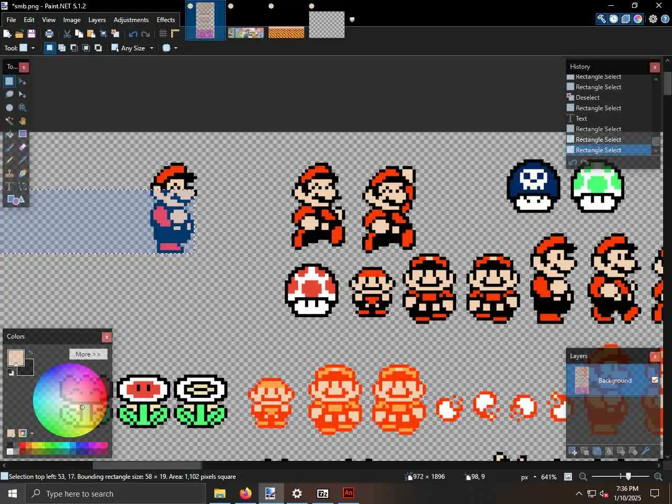
Task: Select the Paintbrush tool
Action: (9, 147)
